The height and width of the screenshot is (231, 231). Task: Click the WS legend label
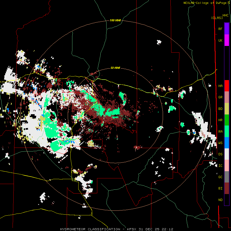point(220,143)
